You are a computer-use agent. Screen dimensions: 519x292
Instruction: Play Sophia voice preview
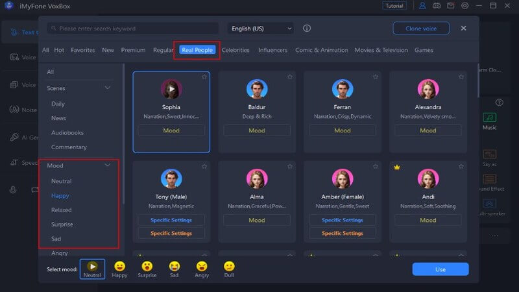tap(171, 89)
